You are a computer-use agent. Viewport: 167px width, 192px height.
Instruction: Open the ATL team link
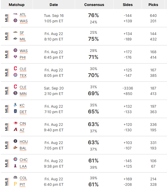[23, 15]
